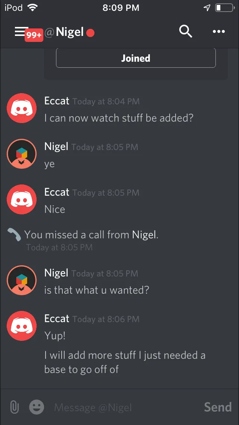Tap the @Nigel channel title

(64, 33)
